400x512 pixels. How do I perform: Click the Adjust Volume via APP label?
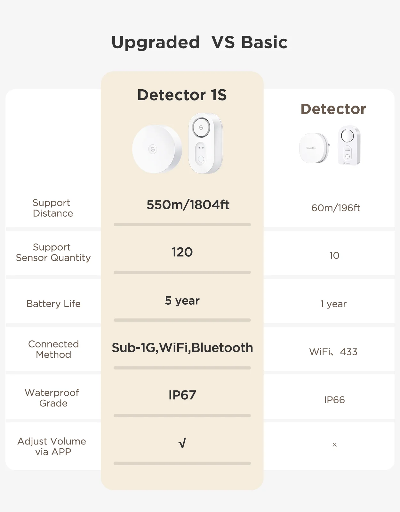(x=52, y=446)
